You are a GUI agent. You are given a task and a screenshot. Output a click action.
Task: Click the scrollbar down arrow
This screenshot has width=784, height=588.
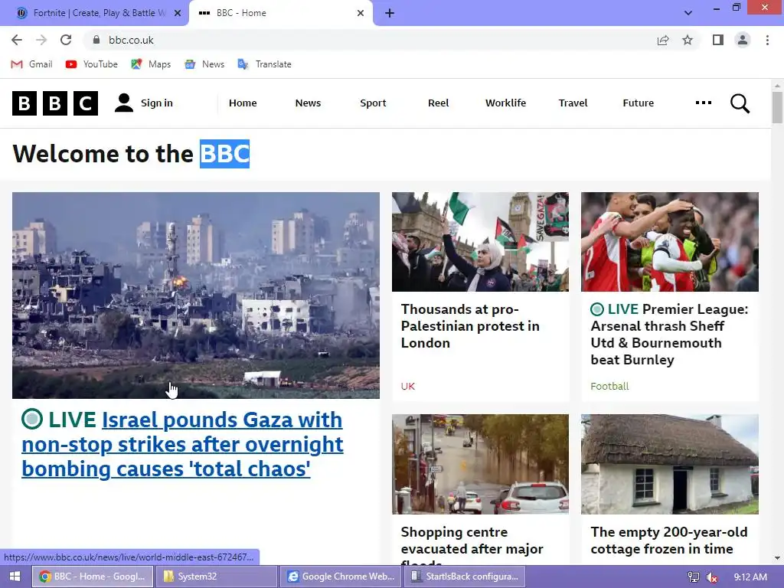(777, 558)
